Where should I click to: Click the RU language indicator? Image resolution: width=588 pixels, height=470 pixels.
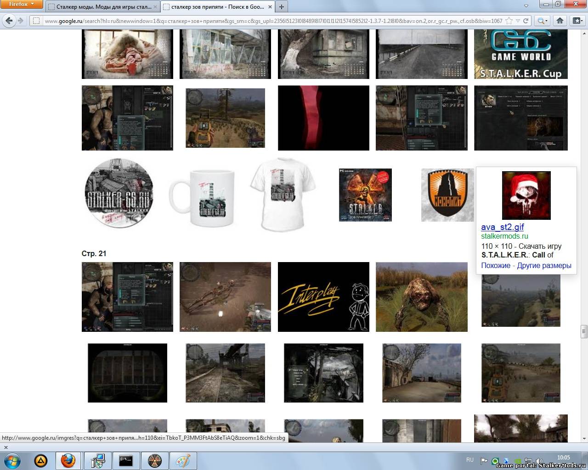click(470, 459)
